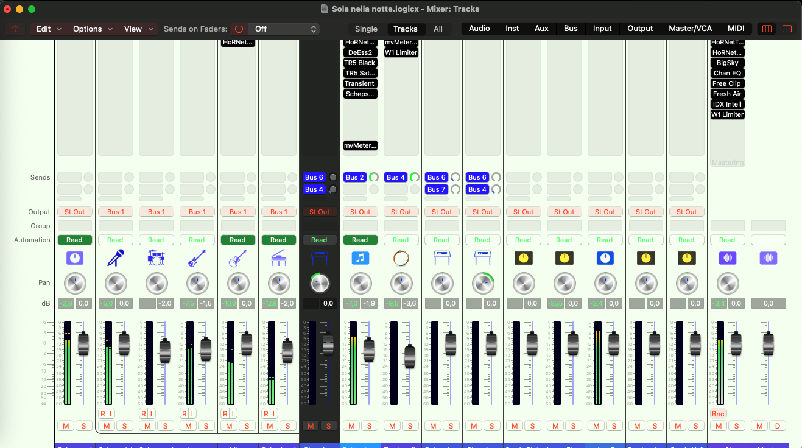Expand the Options menu
This screenshot has width=802, height=448.
pos(93,29)
